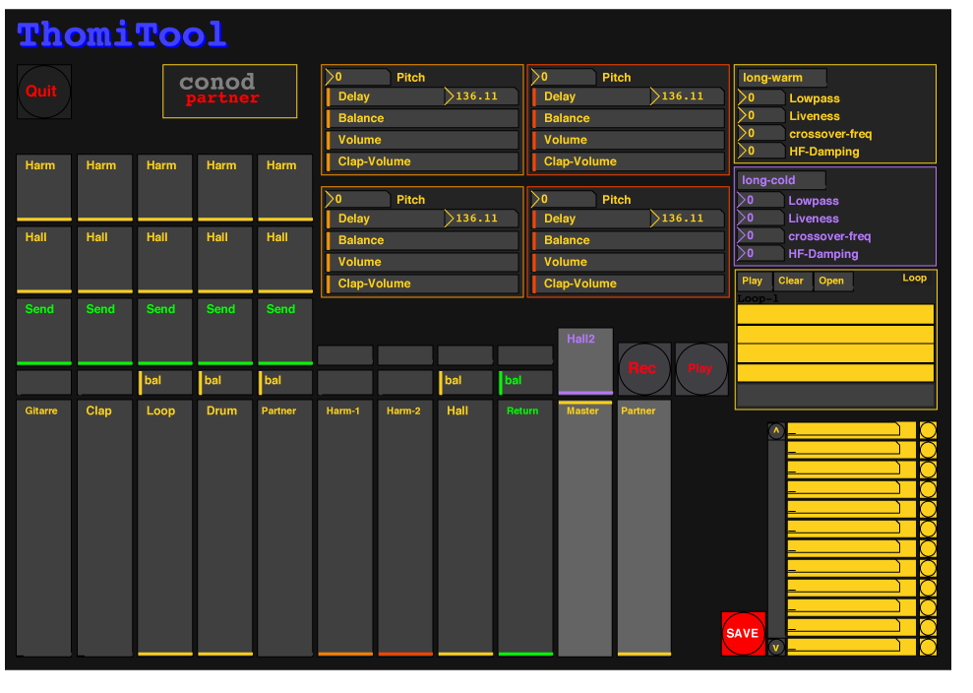Click the Lowpass number box in long-cold

pos(760,201)
